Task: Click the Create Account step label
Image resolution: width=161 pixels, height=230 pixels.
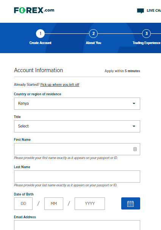Action: point(41,43)
